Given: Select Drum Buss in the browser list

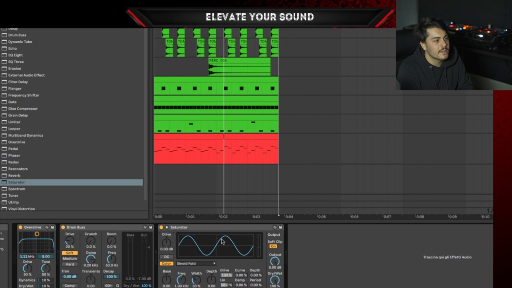Looking at the screenshot, I should pos(72,35).
